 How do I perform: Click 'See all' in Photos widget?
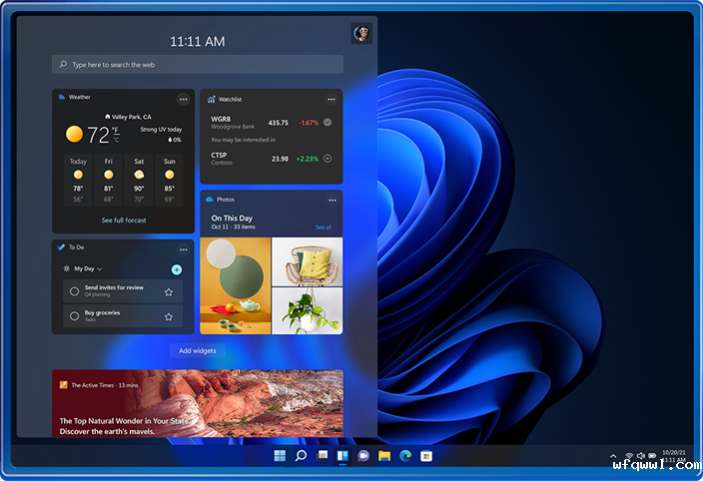coord(323,228)
